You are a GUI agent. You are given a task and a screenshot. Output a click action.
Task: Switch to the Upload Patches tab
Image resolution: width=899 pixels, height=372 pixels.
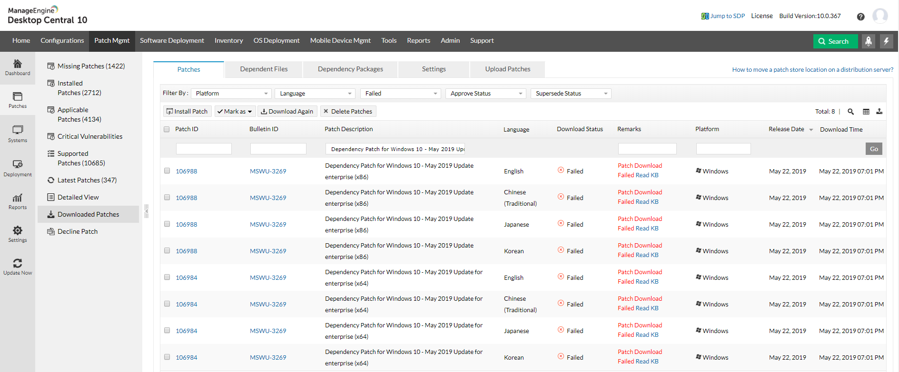click(508, 69)
